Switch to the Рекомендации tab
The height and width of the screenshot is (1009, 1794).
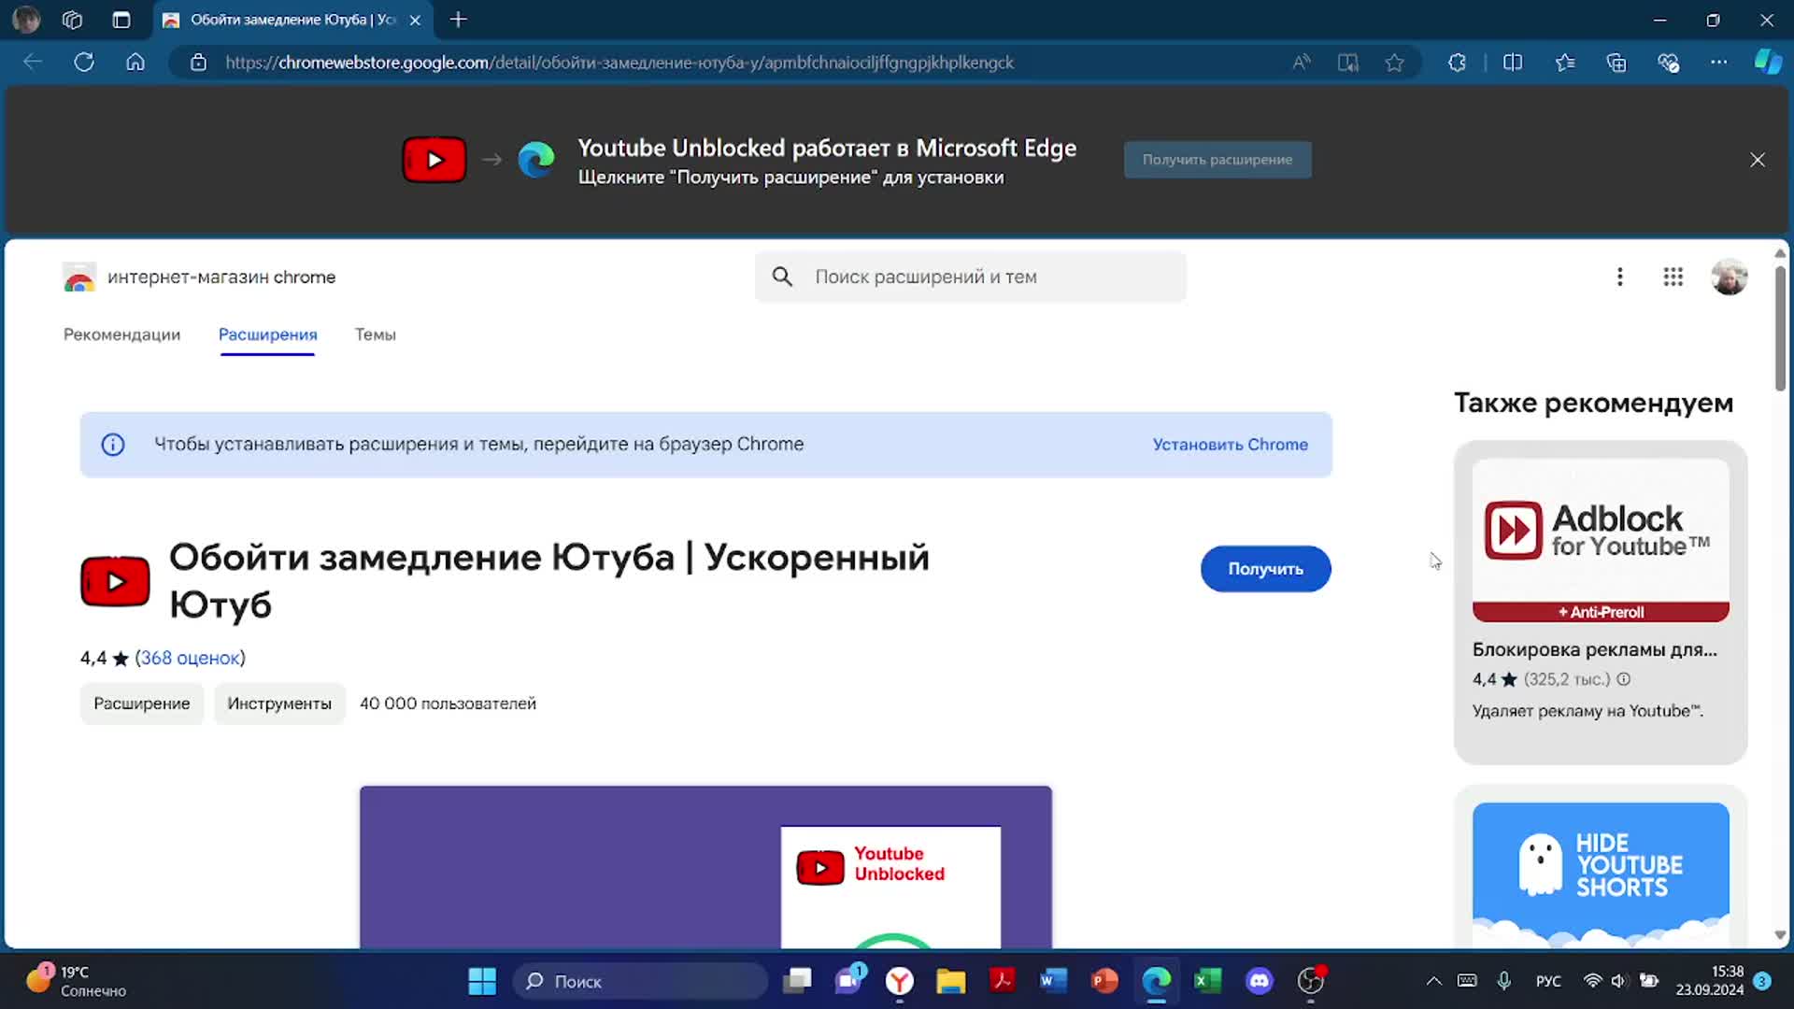[121, 334]
